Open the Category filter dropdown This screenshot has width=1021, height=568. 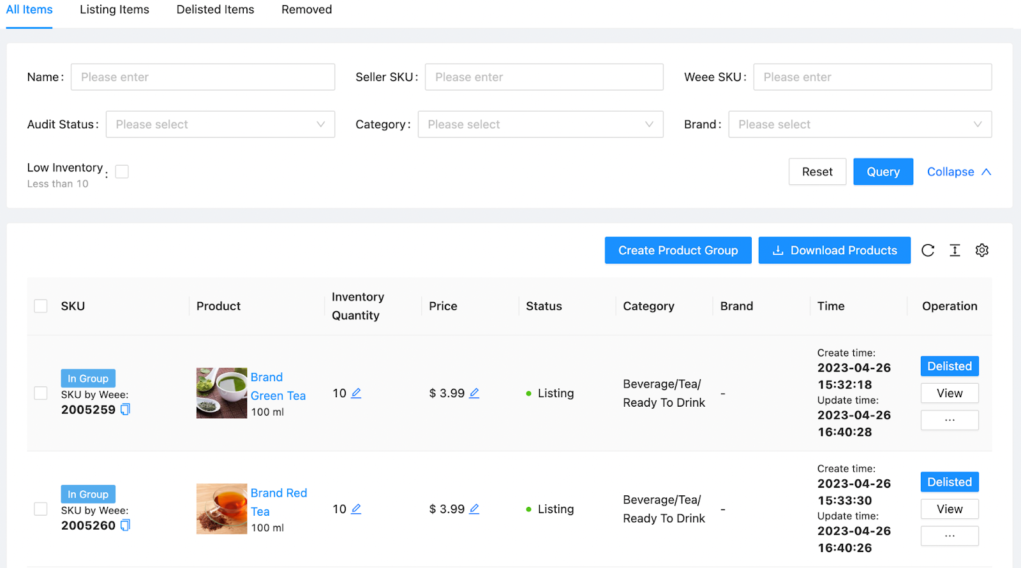[x=540, y=124]
